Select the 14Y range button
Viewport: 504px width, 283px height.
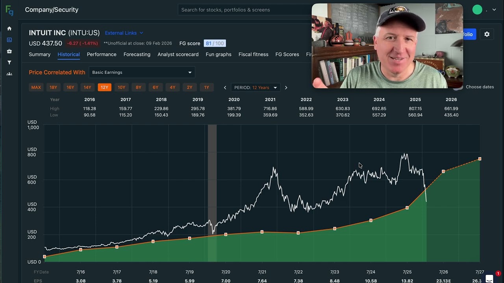click(87, 87)
